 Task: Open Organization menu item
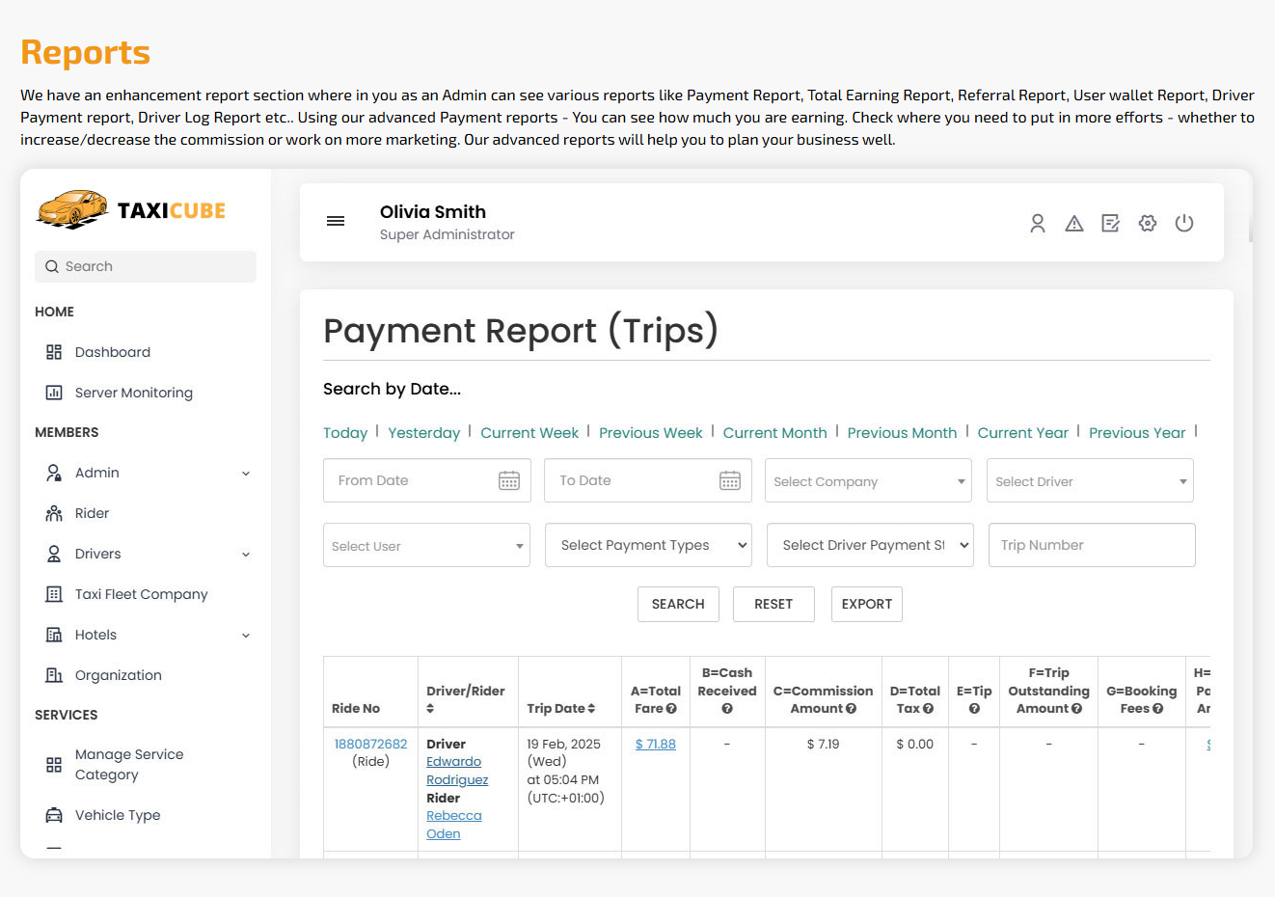click(118, 675)
